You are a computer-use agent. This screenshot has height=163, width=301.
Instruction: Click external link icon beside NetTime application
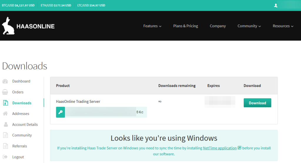click(239, 148)
